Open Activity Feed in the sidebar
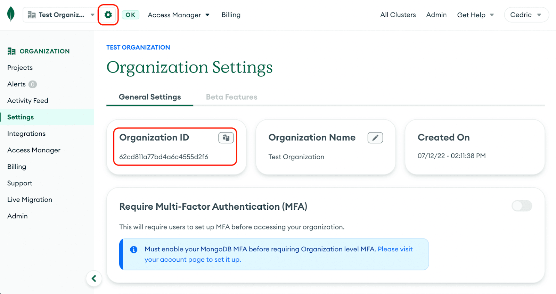This screenshot has height=294, width=556. point(28,101)
